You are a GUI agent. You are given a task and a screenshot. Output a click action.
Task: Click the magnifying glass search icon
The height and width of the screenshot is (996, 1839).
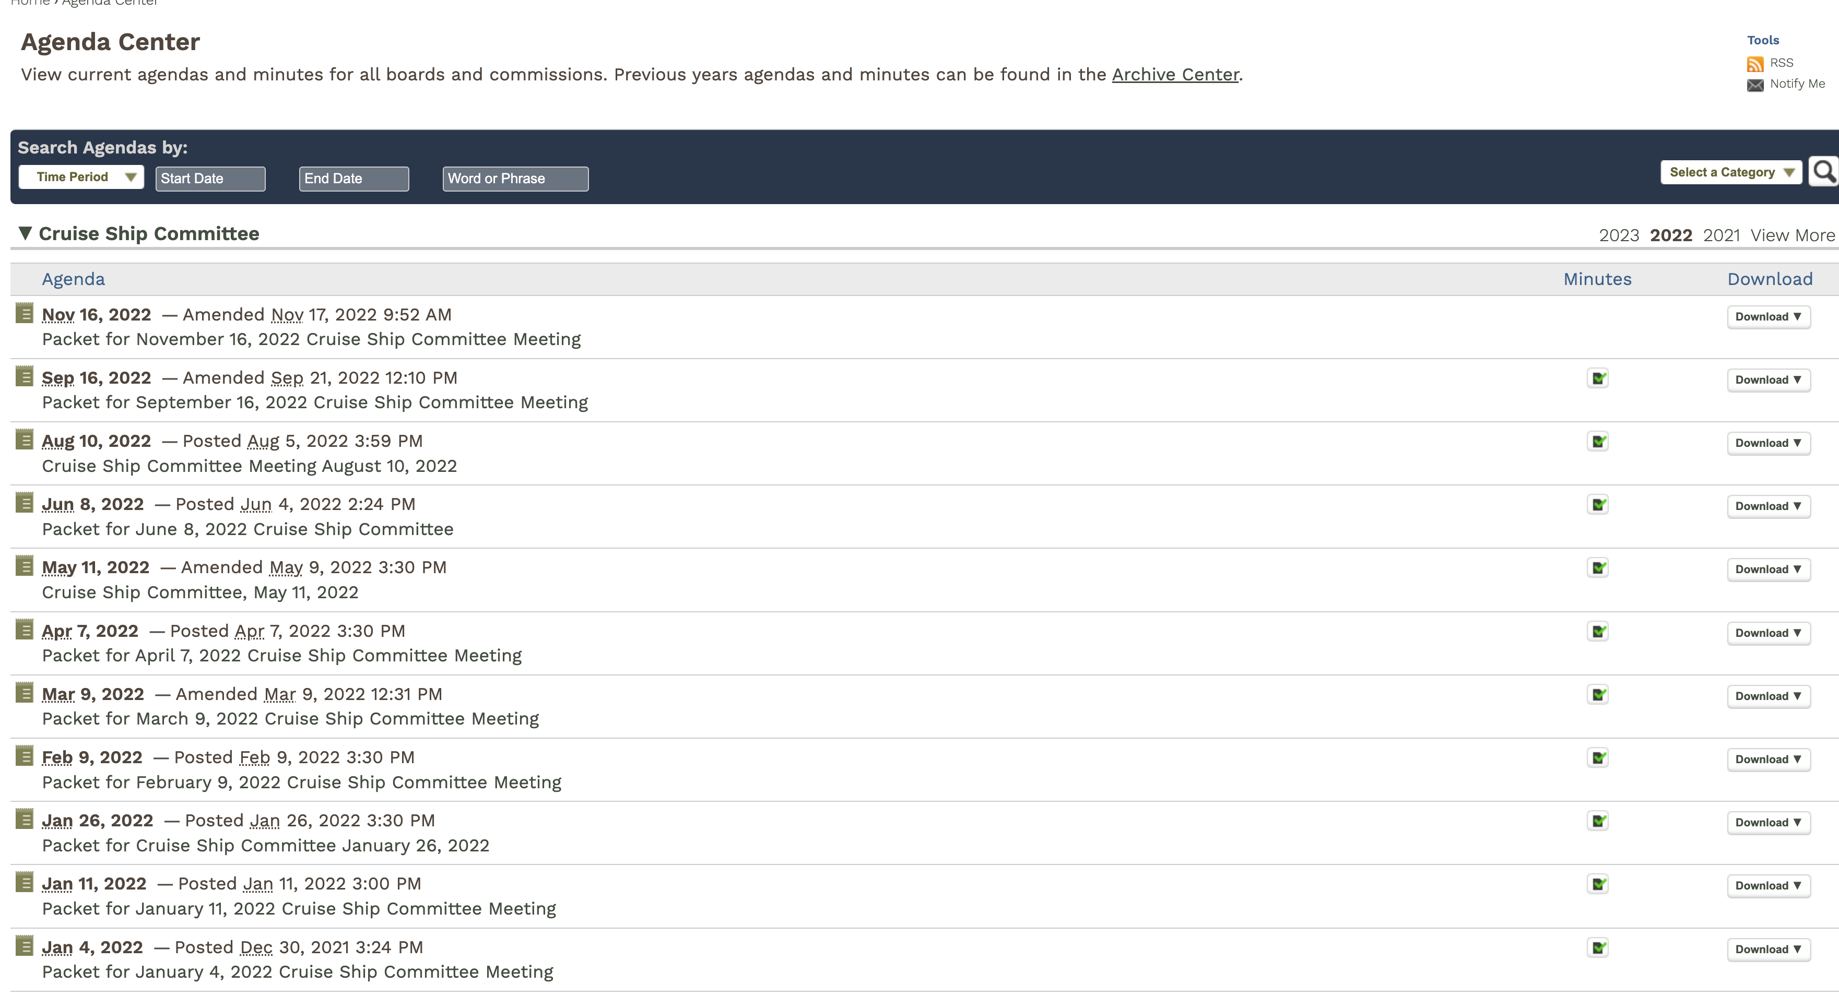coord(1823,172)
